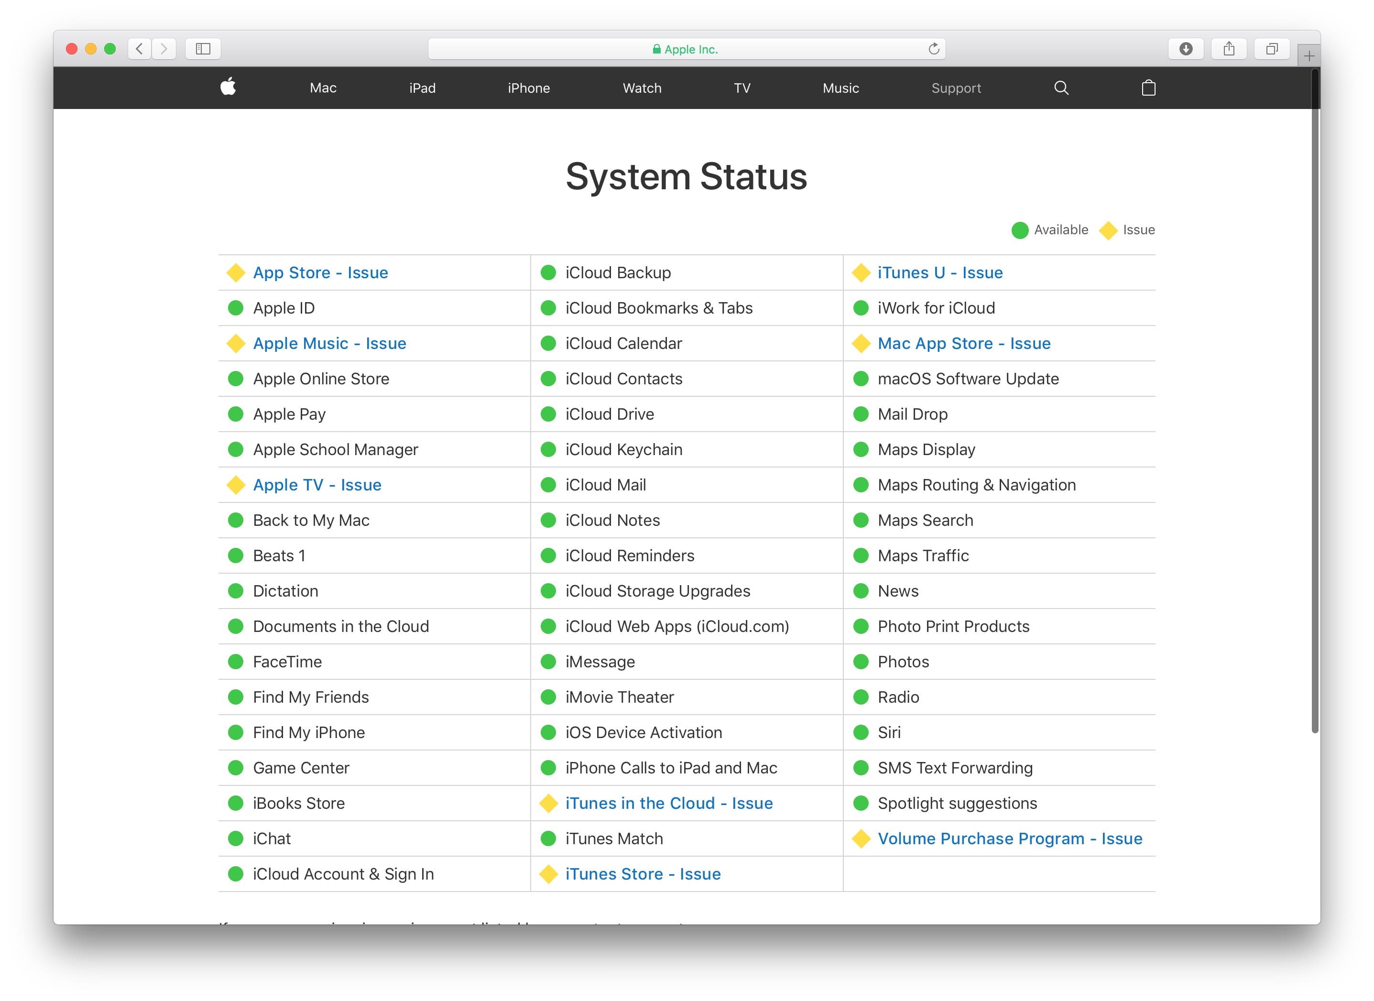Show all tabs overview icon
The width and height of the screenshot is (1374, 1001).
(x=1272, y=48)
